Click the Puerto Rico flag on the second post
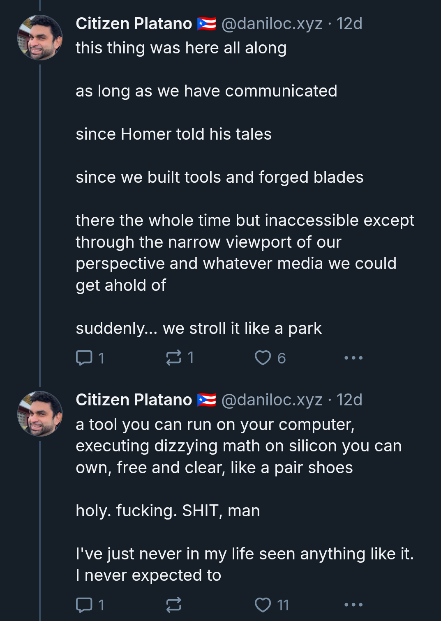Viewport: 441px width, 621px height. click(207, 400)
